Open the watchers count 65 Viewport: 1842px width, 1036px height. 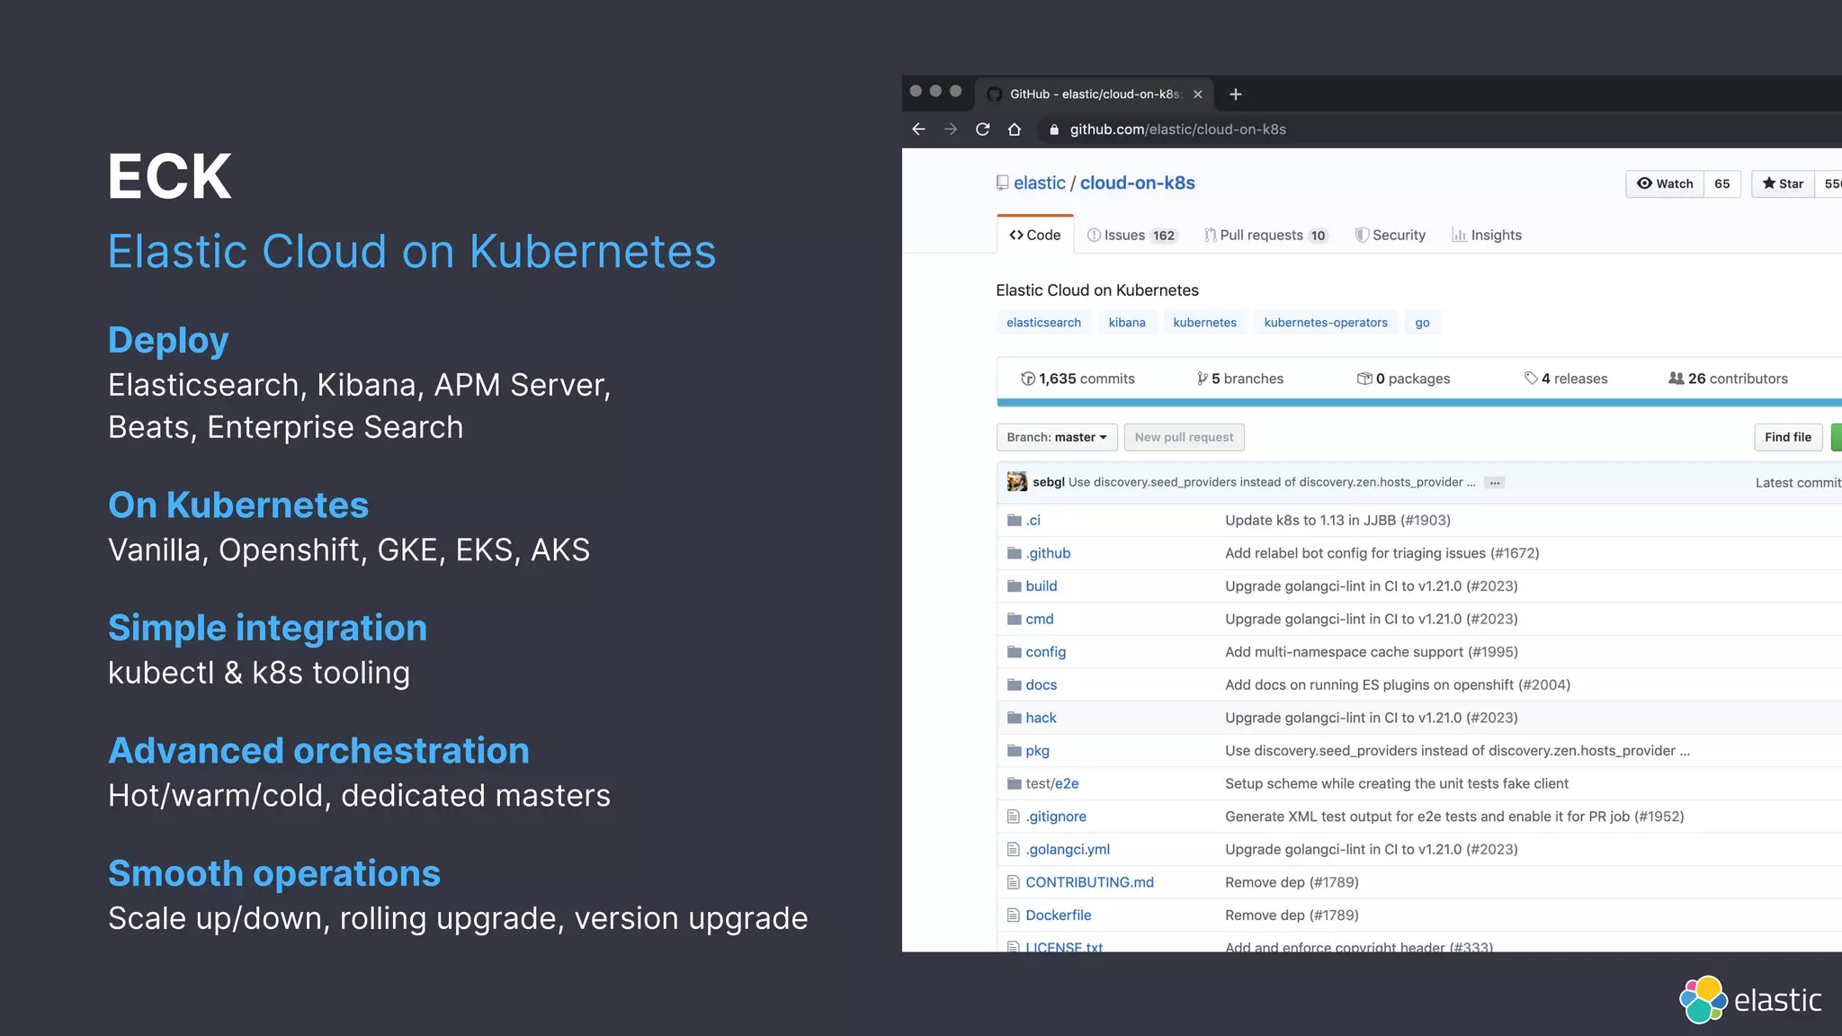1722,183
